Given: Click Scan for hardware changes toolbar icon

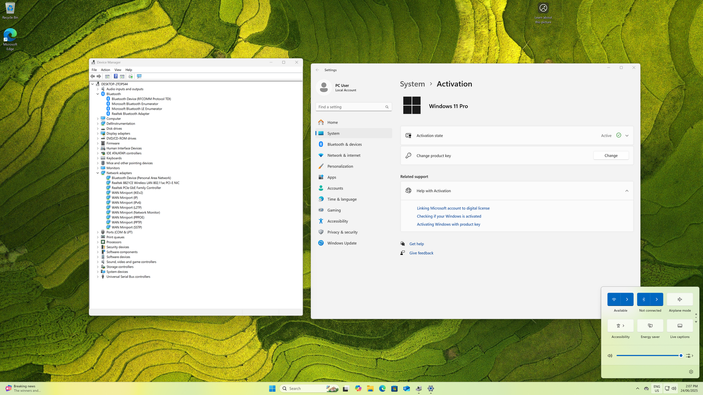Looking at the screenshot, I should pos(139,76).
